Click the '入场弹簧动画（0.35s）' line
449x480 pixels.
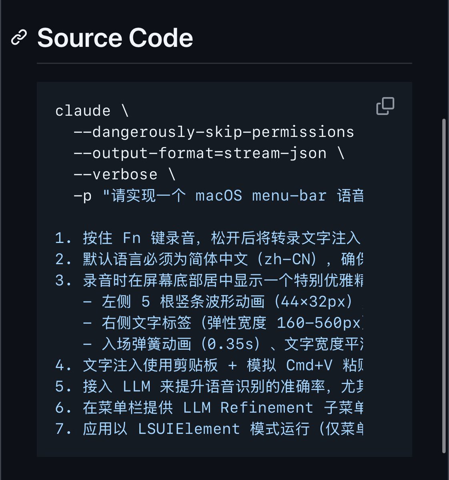pos(222,344)
